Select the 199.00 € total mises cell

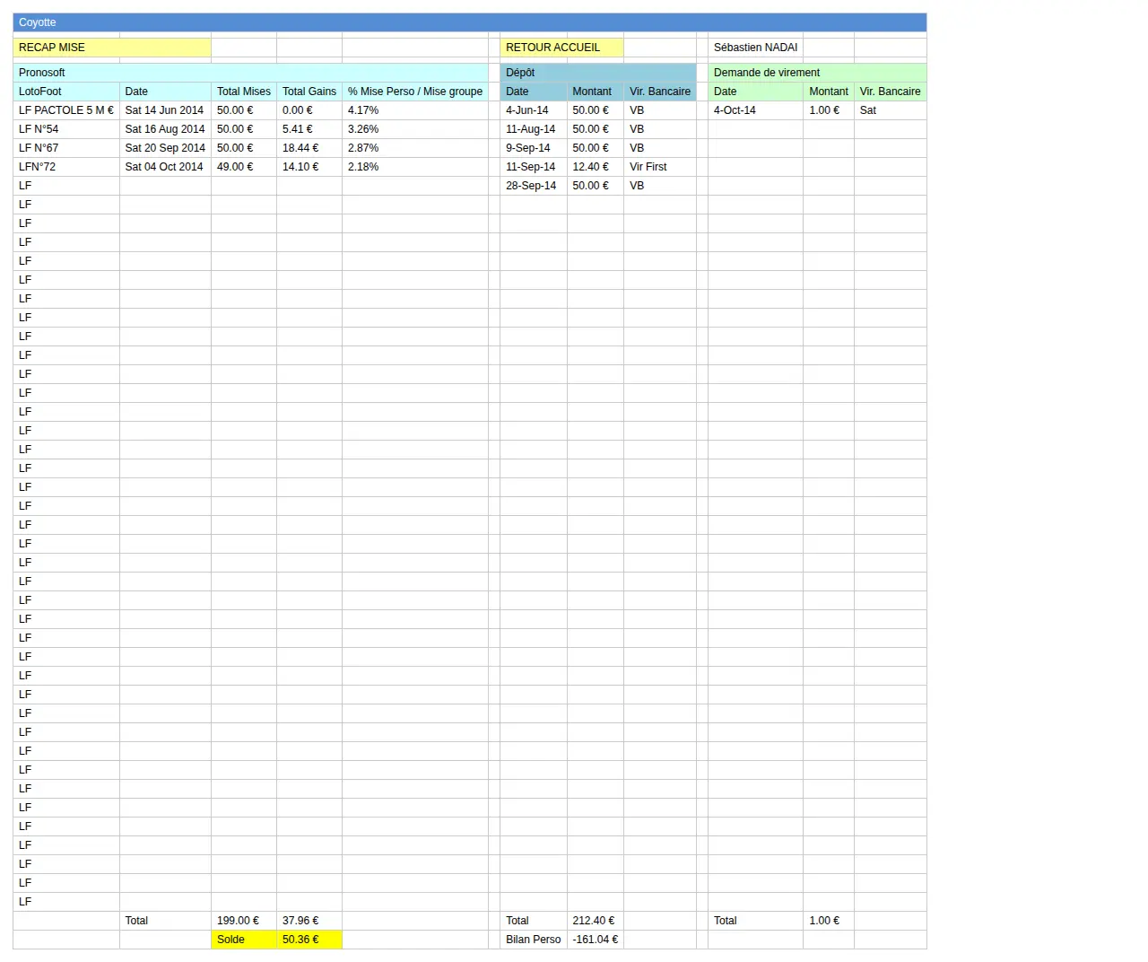point(244,921)
